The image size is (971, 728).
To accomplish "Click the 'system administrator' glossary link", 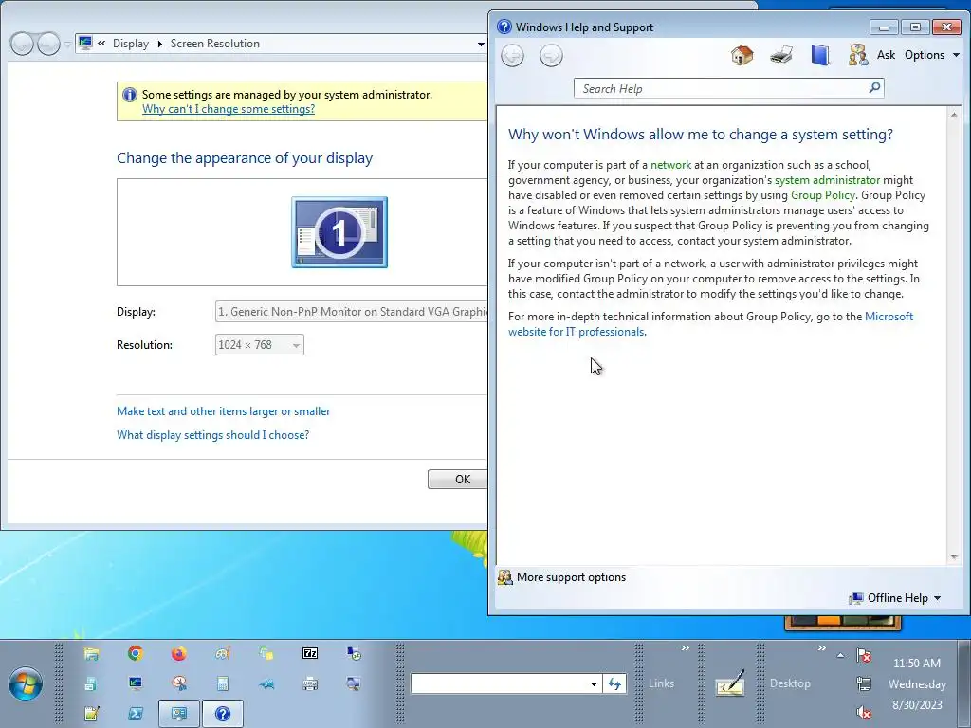I will pos(827,179).
